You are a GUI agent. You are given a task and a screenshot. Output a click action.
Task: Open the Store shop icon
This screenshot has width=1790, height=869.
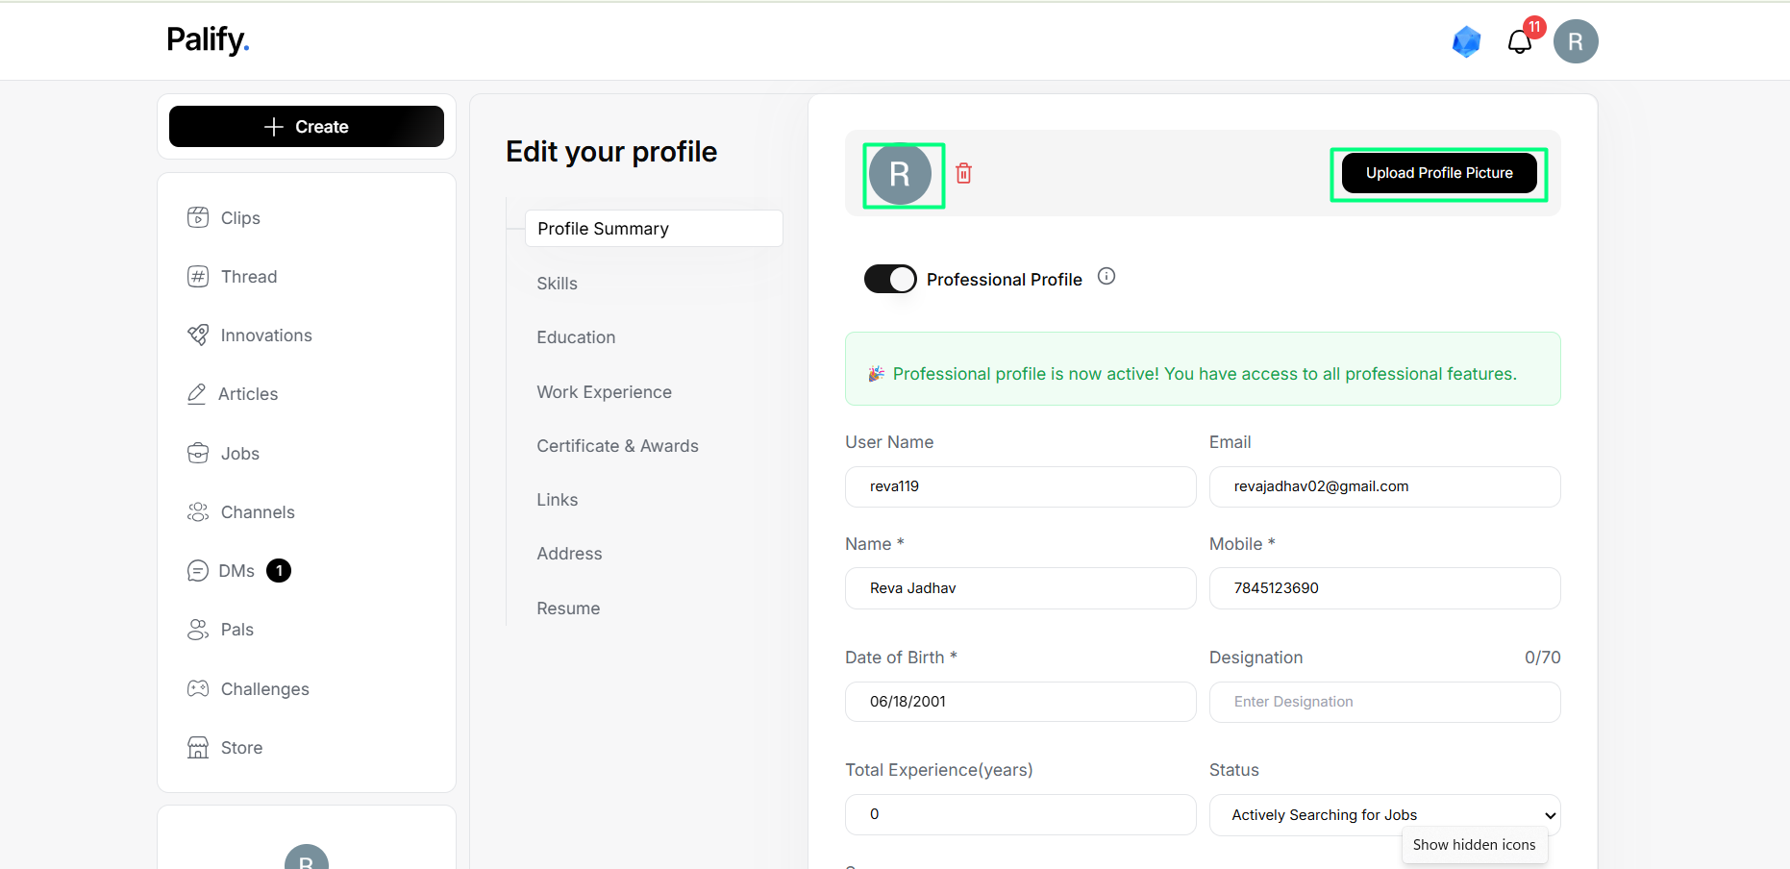tap(198, 747)
